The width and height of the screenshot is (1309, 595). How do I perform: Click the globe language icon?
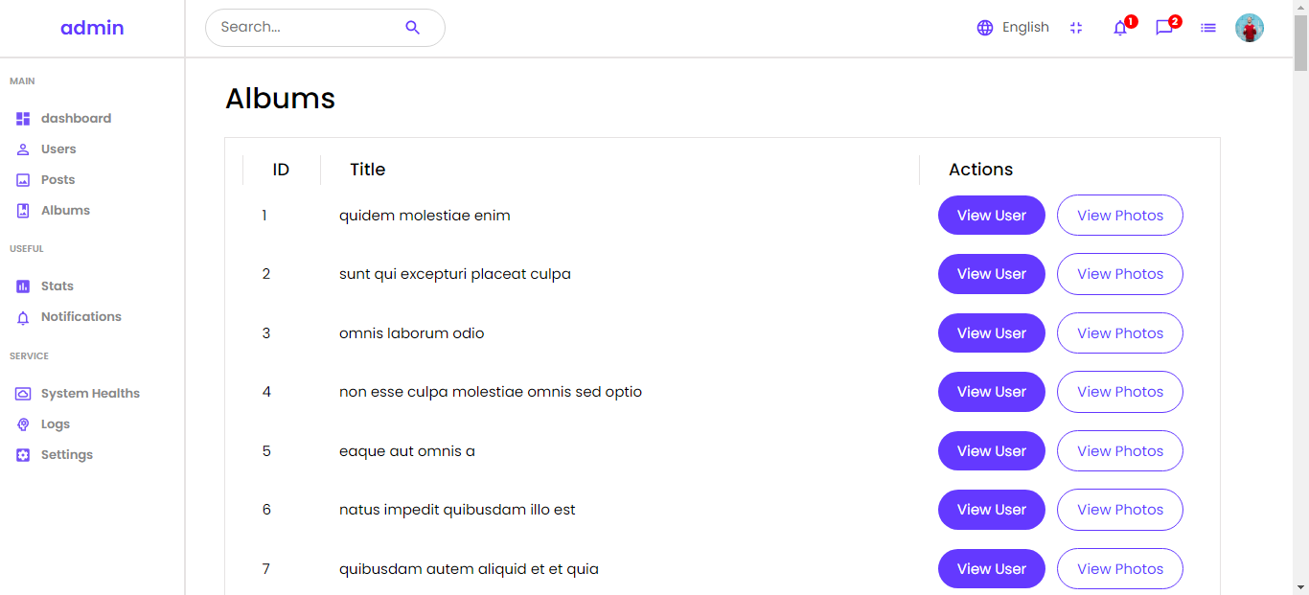point(985,28)
